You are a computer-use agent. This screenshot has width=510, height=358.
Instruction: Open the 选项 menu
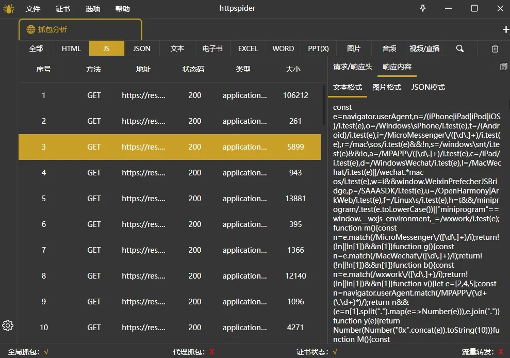pyautogui.click(x=93, y=9)
